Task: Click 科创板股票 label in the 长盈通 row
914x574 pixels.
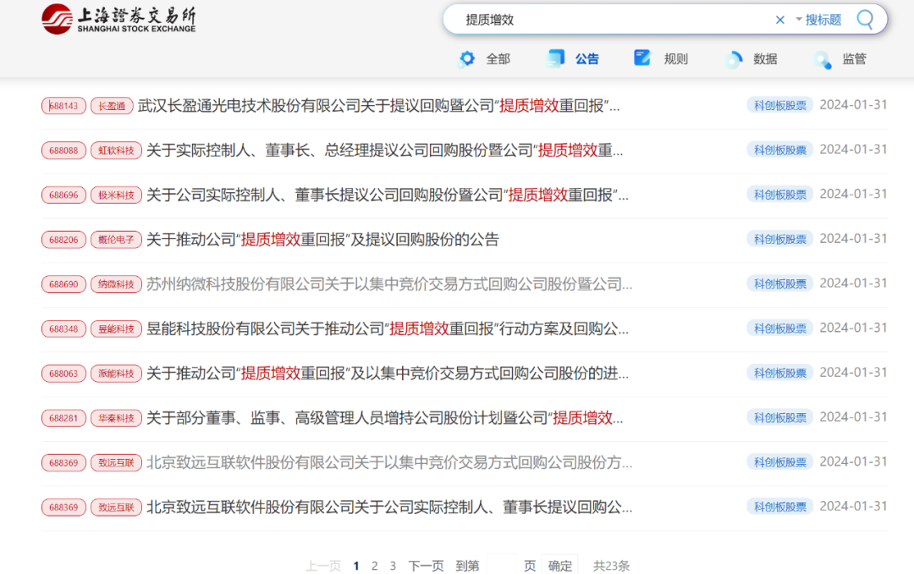Action: point(780,106)
